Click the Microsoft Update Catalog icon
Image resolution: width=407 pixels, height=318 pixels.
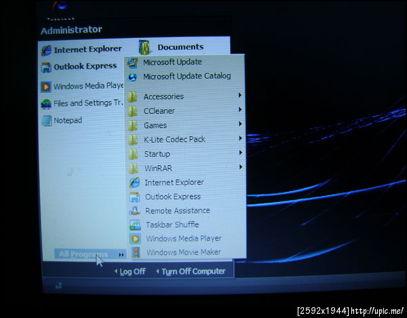coord(132,77)
